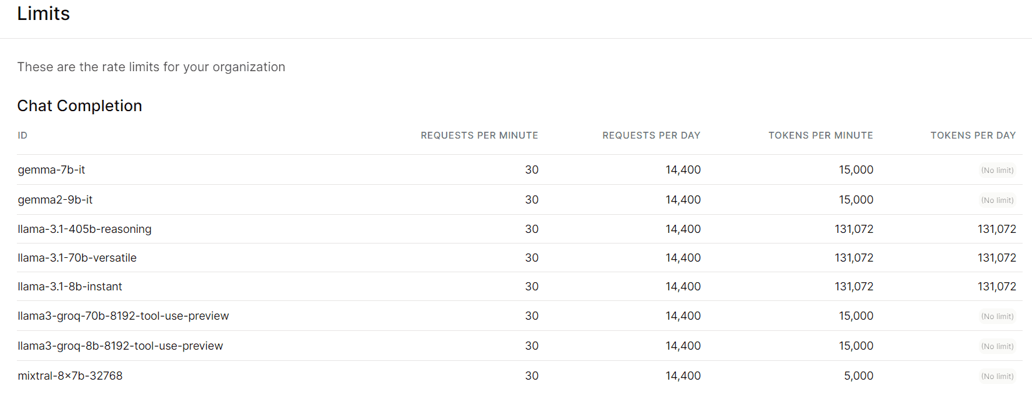Click the Chat Completion section heading
This screenshot has height=394, width=1032.
click(80, 106)
